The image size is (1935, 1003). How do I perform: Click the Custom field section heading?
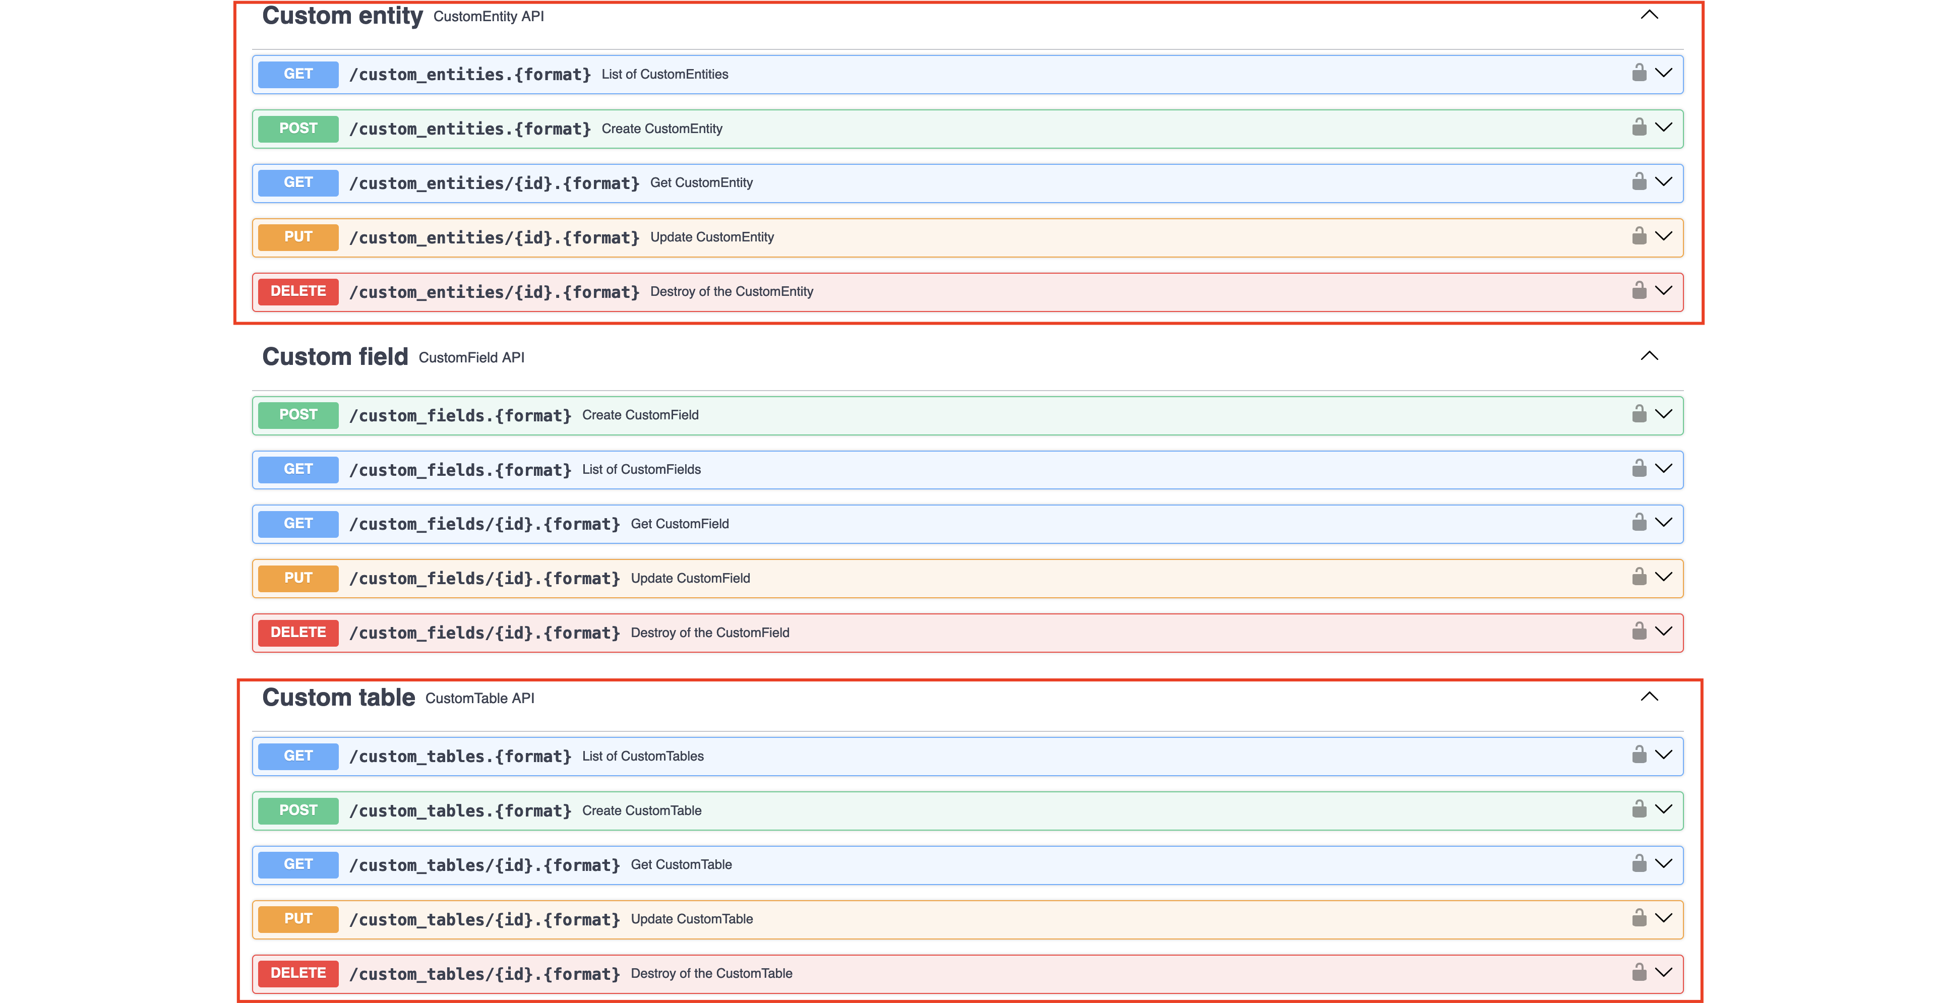335,357
